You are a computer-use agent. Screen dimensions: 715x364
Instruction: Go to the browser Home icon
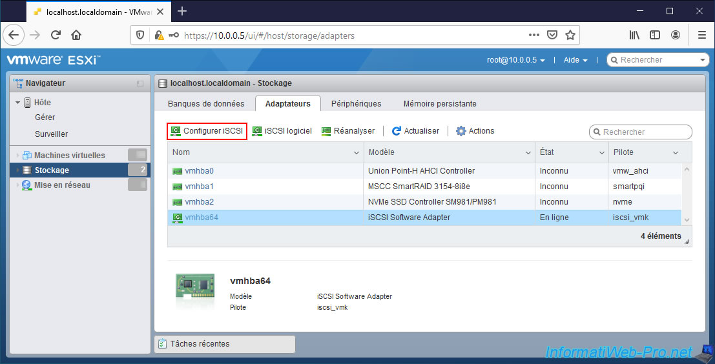pos(76,35)
